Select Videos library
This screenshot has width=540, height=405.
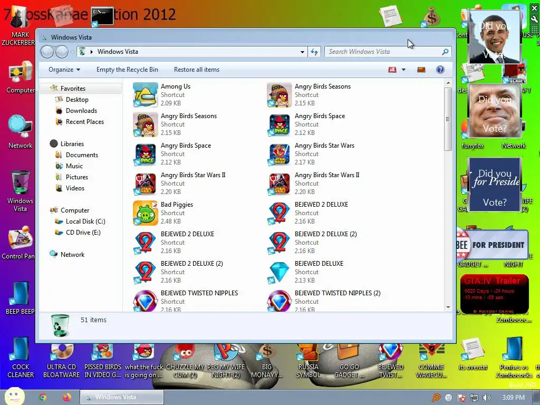(75, 188)
